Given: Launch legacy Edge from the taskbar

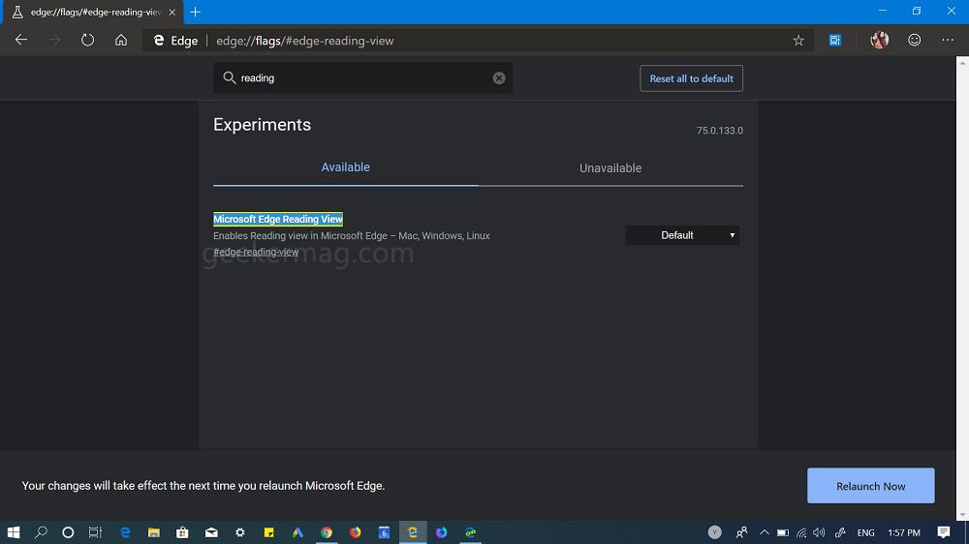Looking at the screenshot, I should (x=125, y=532).
